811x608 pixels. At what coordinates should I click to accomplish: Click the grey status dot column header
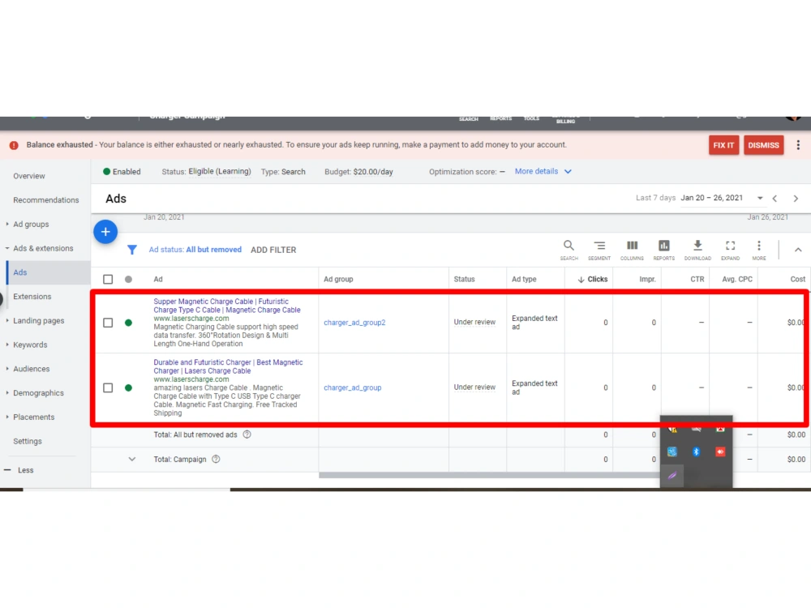pos(128,279)
